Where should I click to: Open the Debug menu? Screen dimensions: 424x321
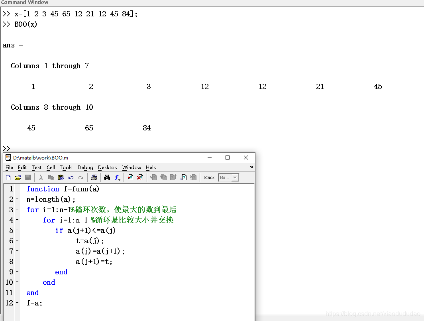[x=85, y=167]
